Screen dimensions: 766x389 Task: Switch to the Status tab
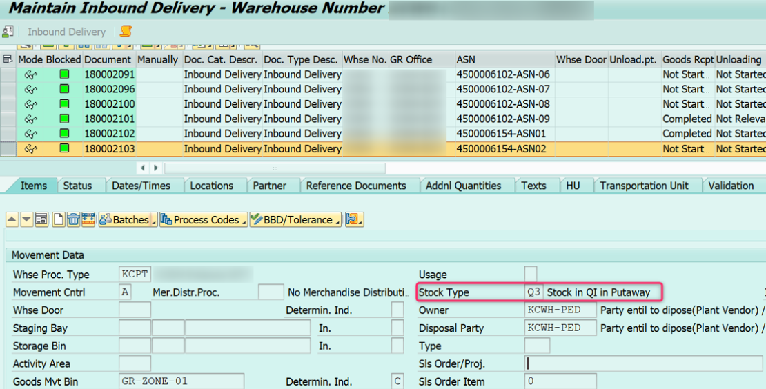77,186
